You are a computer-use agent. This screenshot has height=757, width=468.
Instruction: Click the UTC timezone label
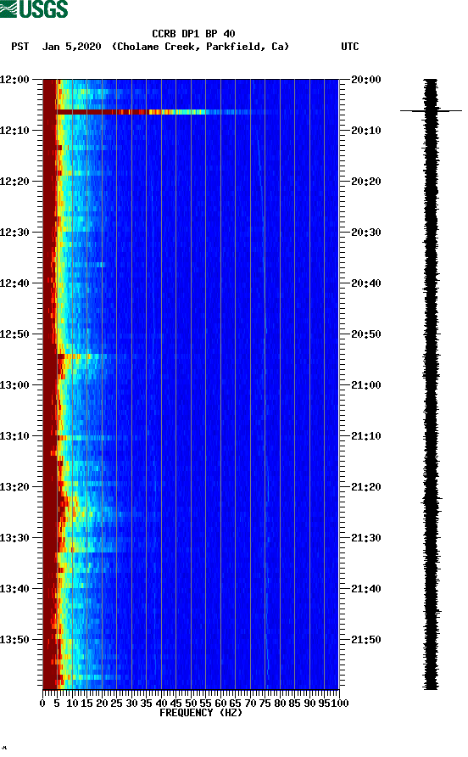350,47
